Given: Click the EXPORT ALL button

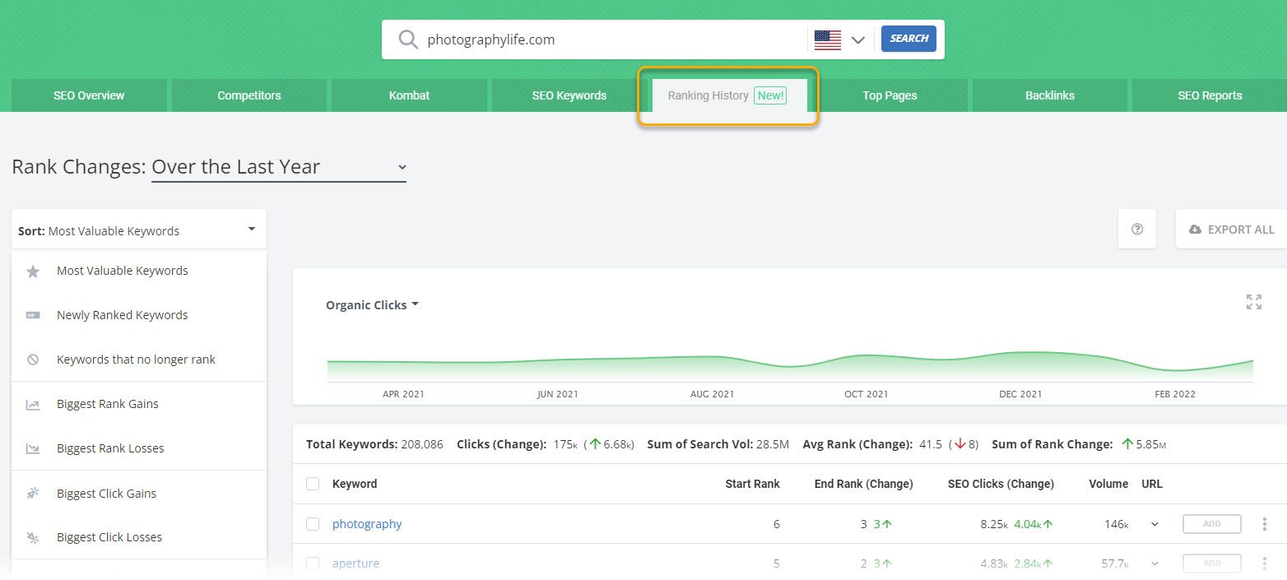Looking at the screenshot, I should pyautogui.click(x=1232, y=230).
